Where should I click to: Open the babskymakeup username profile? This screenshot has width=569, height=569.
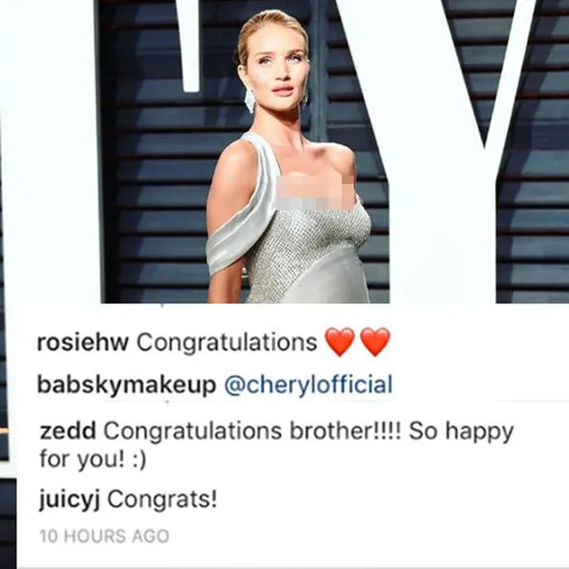coord(126,386)
